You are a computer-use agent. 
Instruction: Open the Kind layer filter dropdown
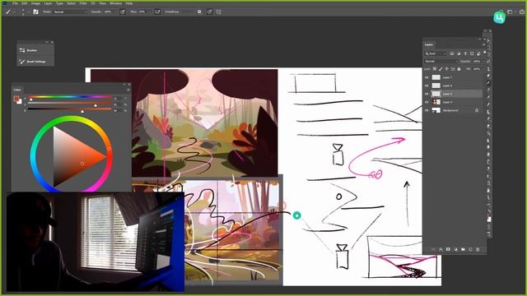pyautogui.click(x=436, y=53)
